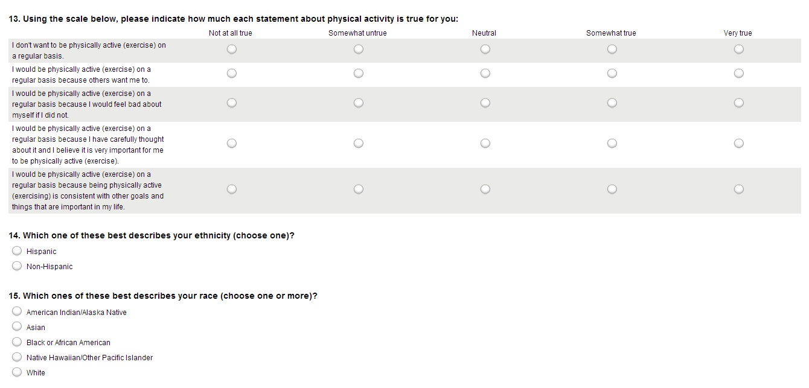The image size is (809, 388).
Task: Choose Black or African American race
Action: 17,342
